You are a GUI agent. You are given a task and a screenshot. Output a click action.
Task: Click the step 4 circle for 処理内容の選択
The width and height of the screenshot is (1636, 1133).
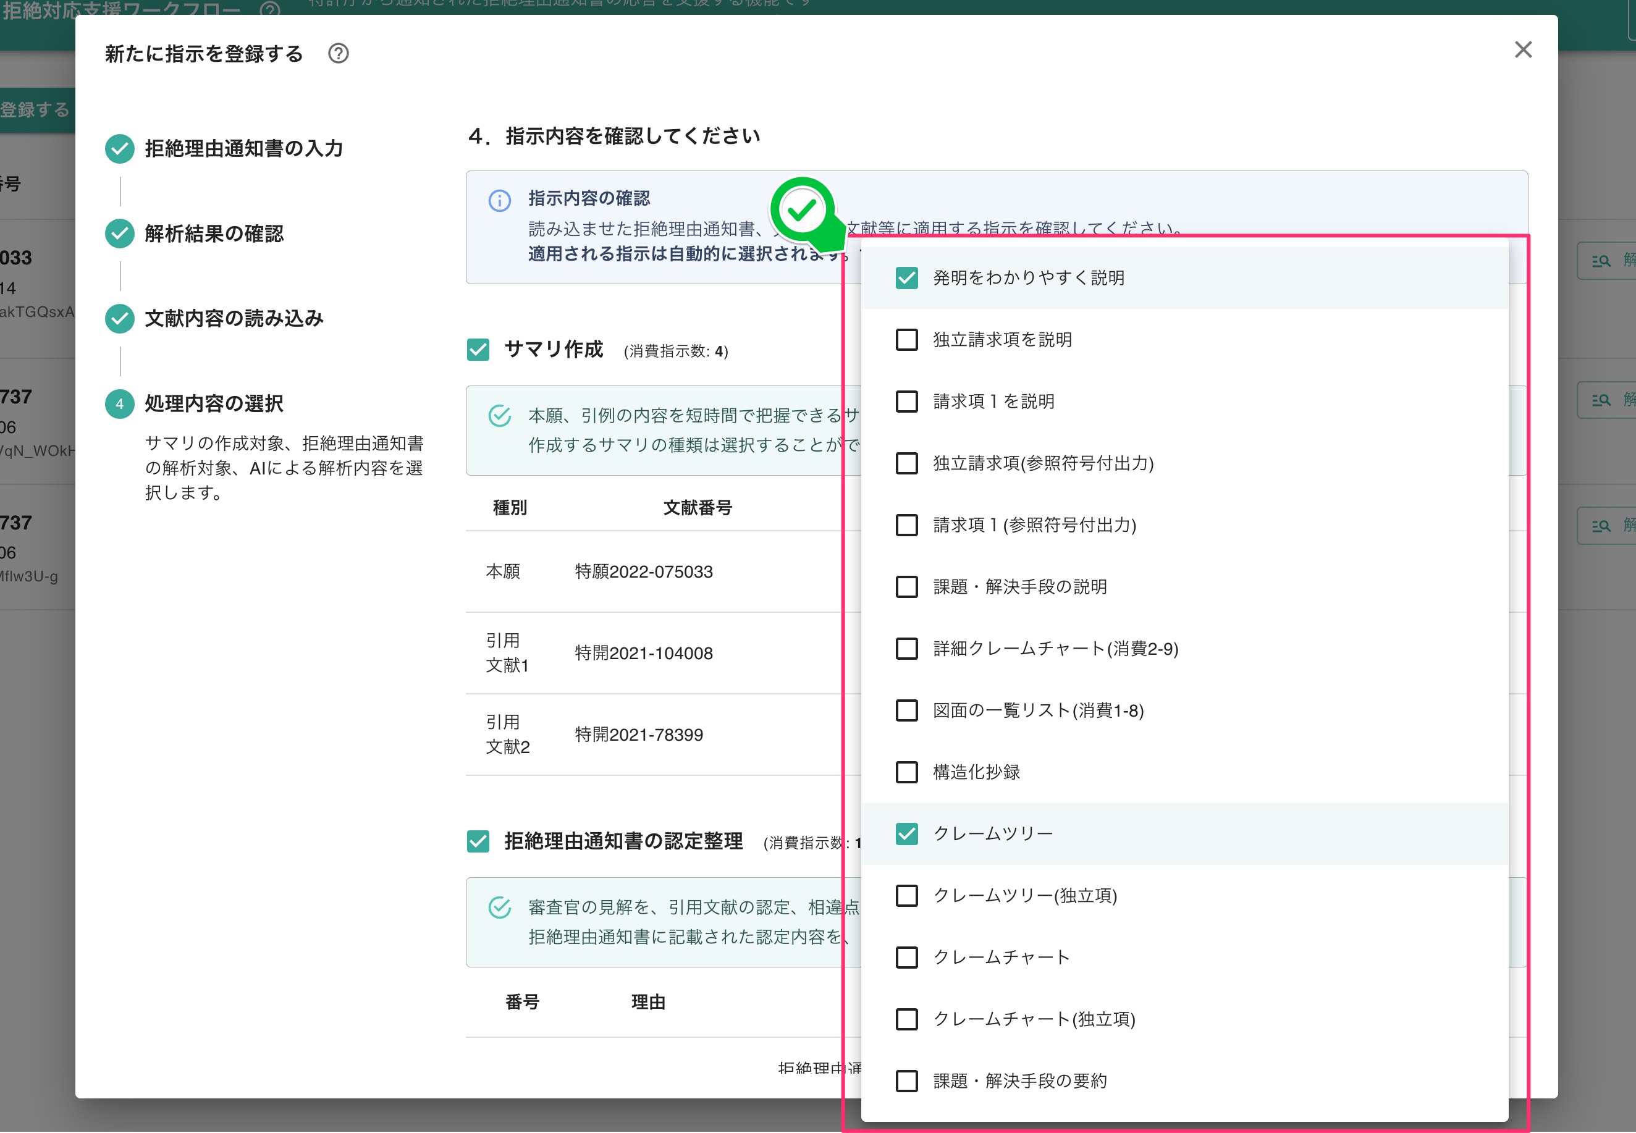(x=120, y=404)
